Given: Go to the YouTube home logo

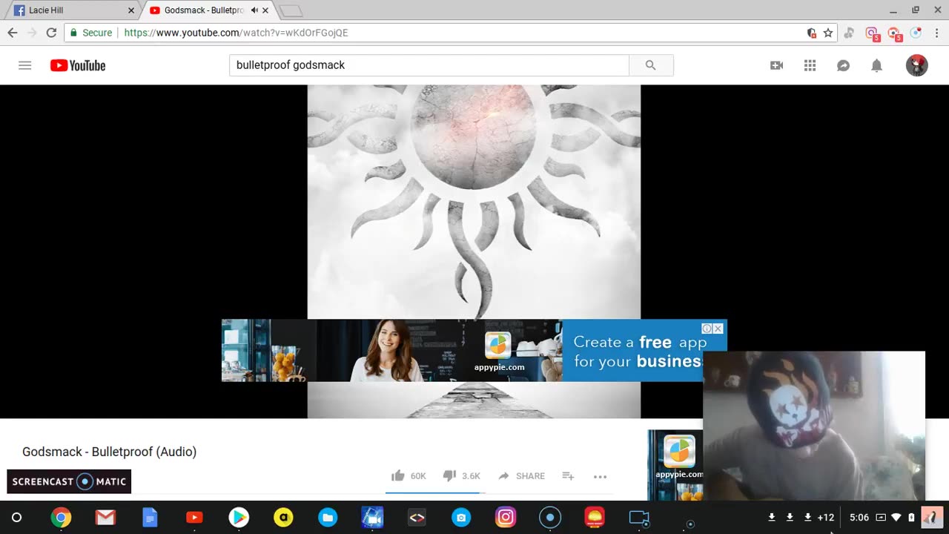Looking at the screenshot, I should (78, 65).
